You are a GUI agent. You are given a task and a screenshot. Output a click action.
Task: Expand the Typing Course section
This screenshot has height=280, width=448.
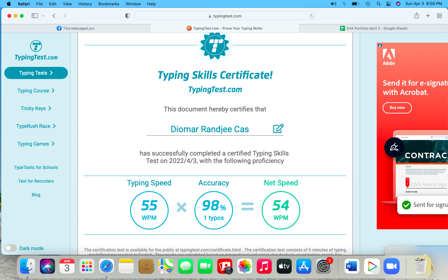coord(36,91)
